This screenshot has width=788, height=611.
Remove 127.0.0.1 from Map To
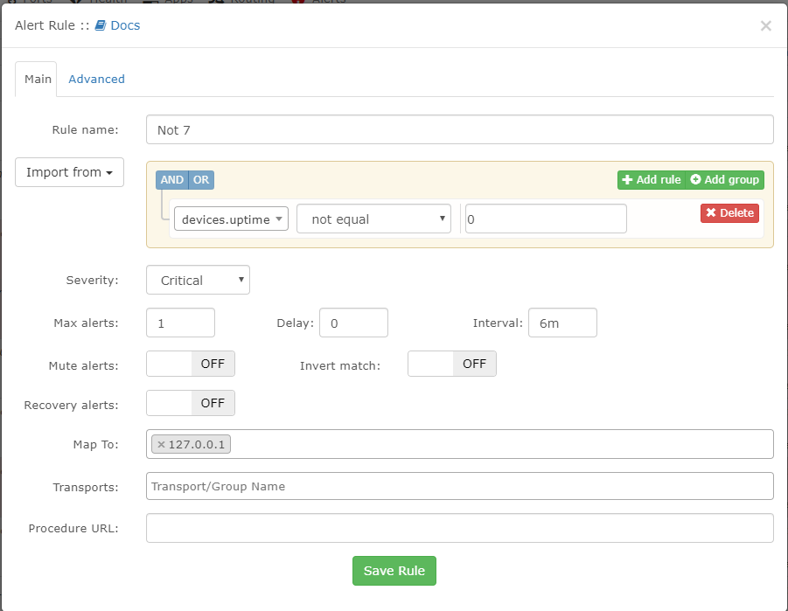point(161,444)
